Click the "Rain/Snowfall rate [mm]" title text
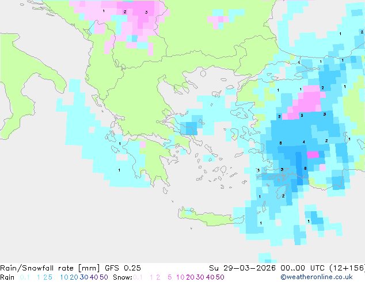This screenshot has height=282, width=365. point(50,268)
